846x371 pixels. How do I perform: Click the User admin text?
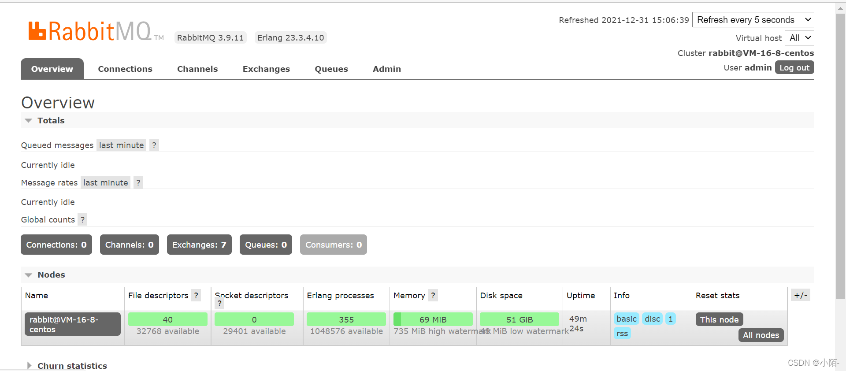coord(747,67)
